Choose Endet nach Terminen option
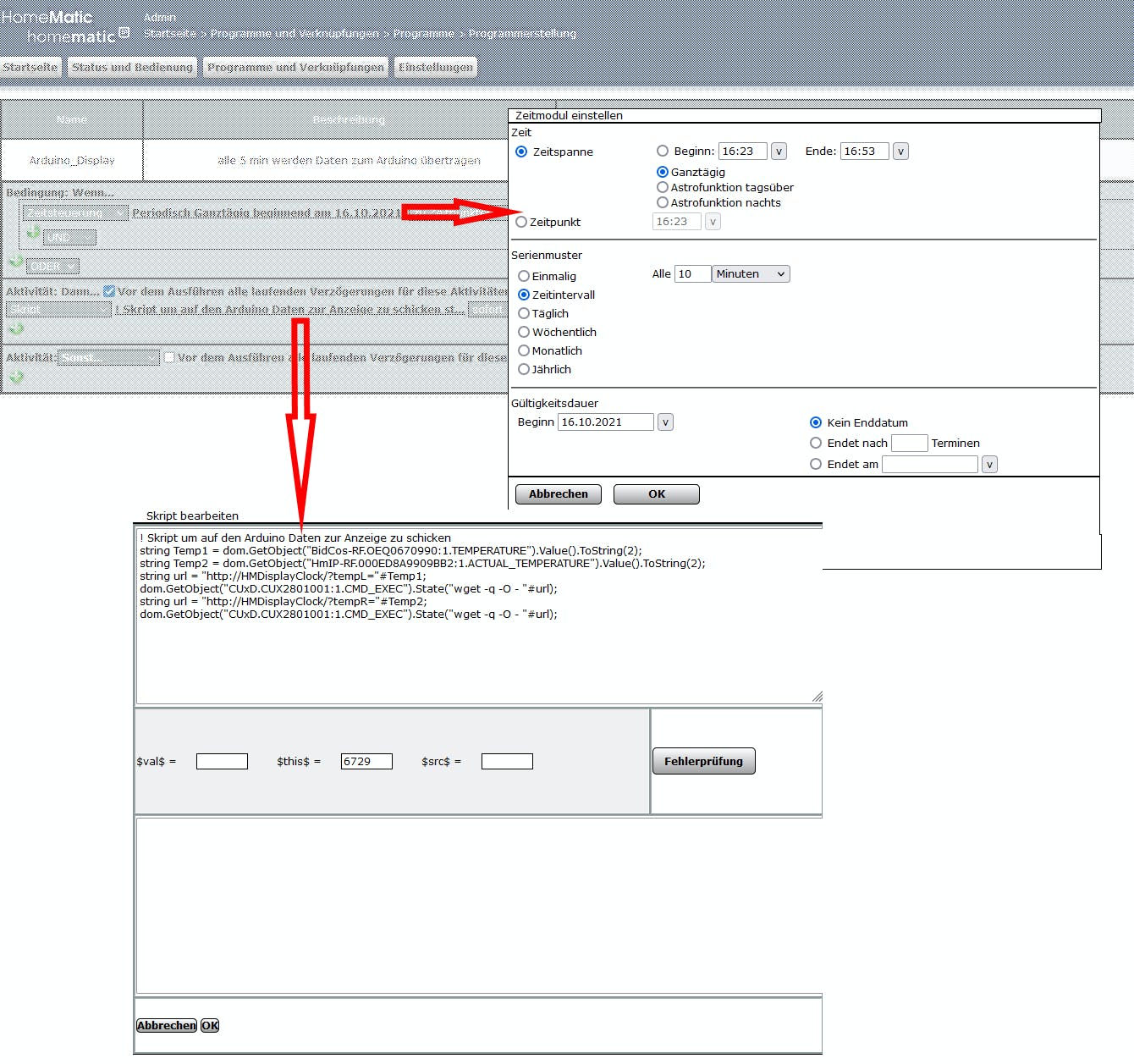 pyautogui.click(x=816, y=443)
